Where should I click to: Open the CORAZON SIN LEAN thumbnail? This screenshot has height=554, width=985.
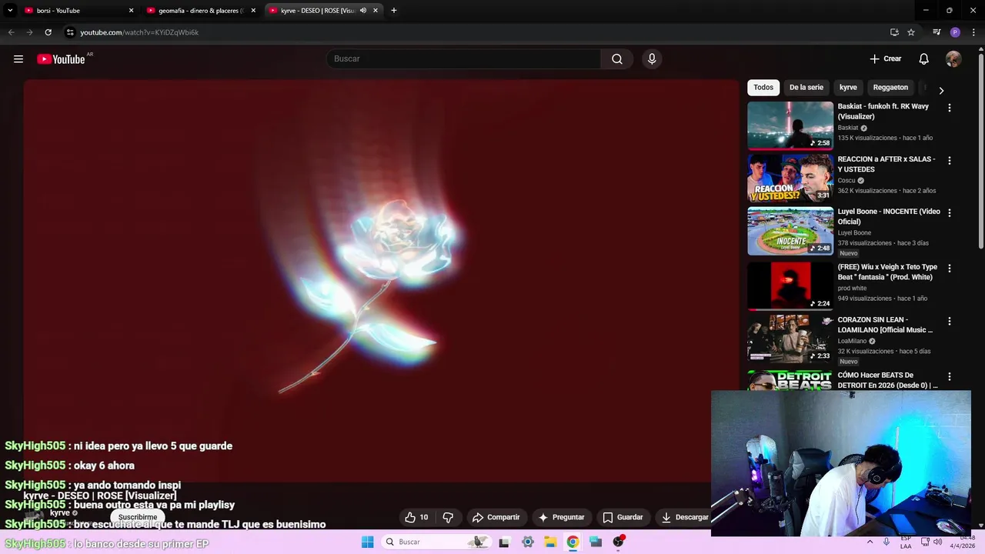click(x=790, y=339)
